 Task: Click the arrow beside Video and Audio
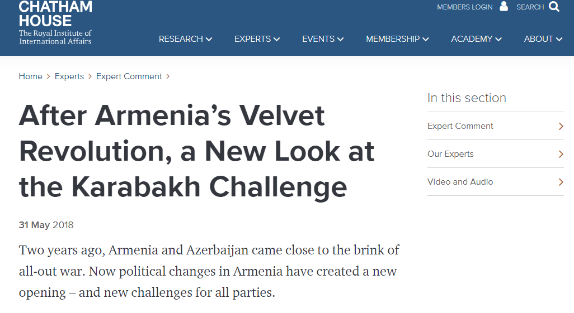tap(561, 182)
